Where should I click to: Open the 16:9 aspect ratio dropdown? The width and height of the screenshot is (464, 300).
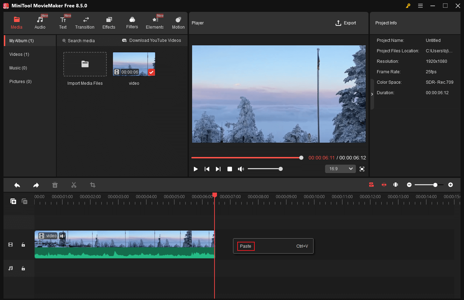(x=340, y=168)
